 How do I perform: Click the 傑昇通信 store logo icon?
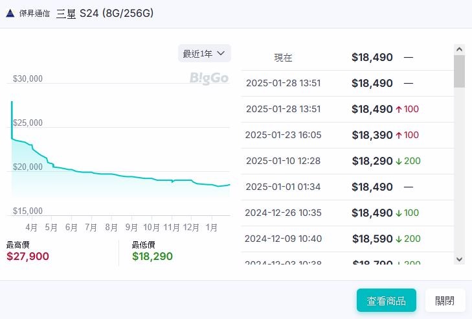click(10, 13)
